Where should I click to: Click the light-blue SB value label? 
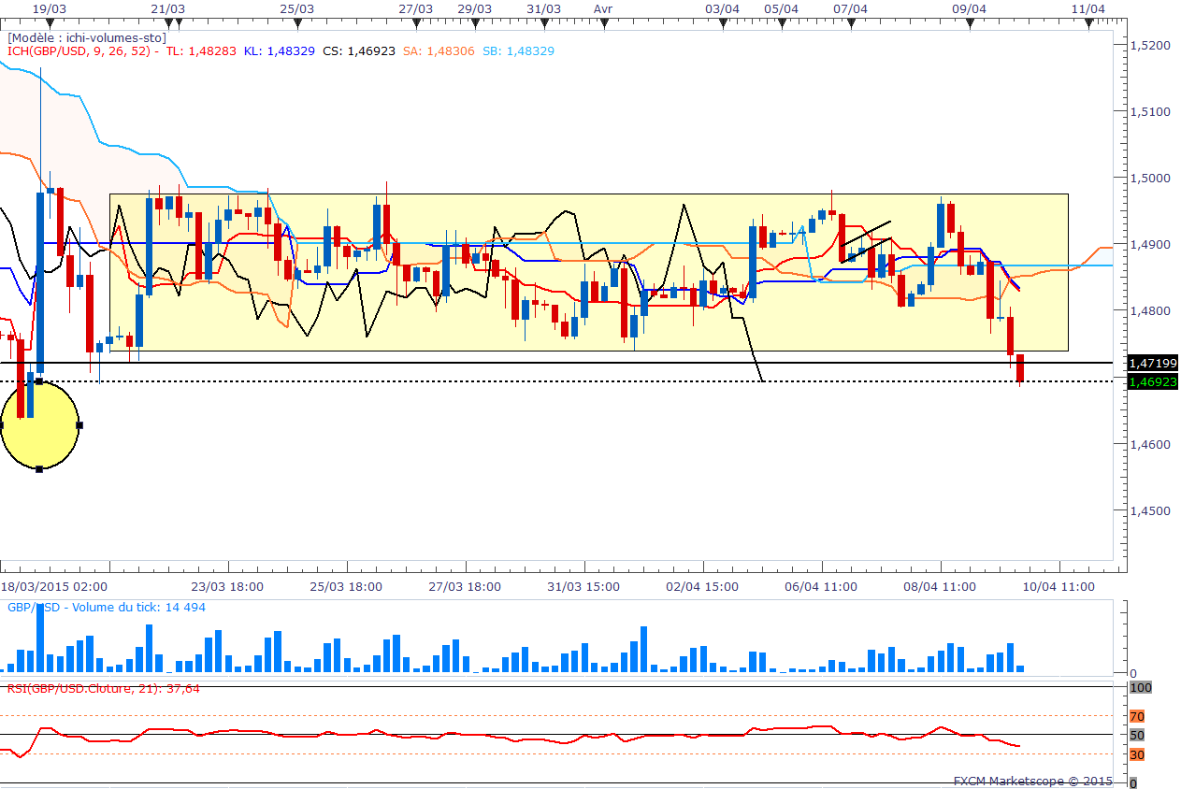[519, 51]
